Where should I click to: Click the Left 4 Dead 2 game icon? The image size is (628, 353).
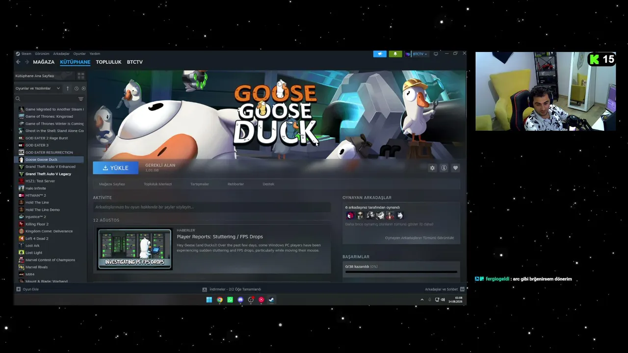(21, 238)
